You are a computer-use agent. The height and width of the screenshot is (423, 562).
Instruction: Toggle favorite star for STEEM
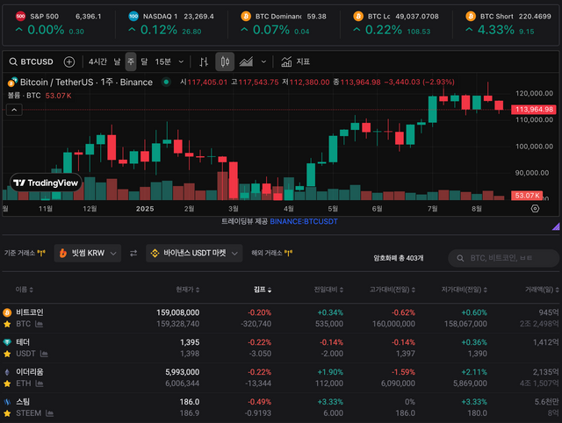pos(7,413)
